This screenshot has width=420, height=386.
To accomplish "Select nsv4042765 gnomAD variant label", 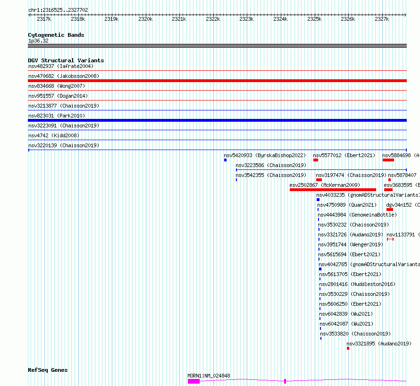I will pyautogui.click(x=369, y=264).
